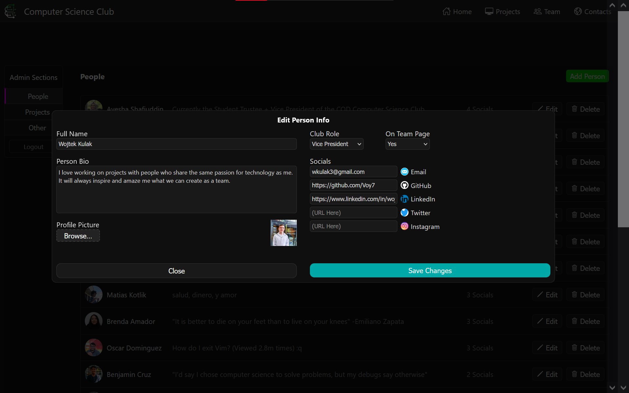Screen dimensions: 629x393
Task: Go to Team navigation item
Action: point(547,12)
